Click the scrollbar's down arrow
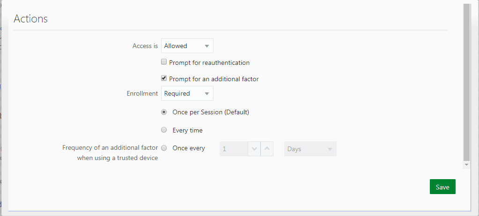479x216 pixels. click(466, 165)
